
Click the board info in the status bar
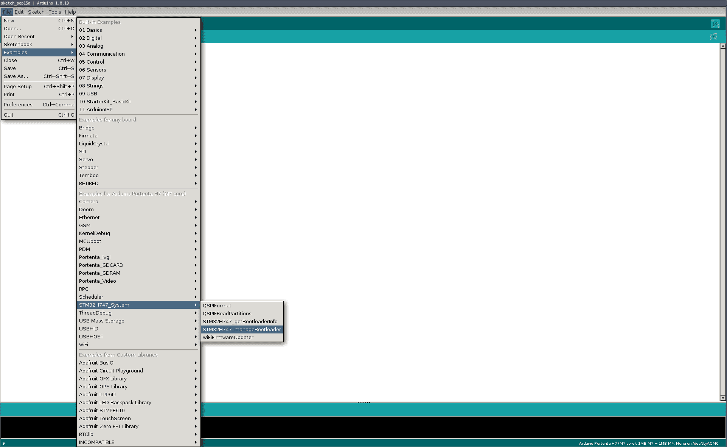coord(648,443)
